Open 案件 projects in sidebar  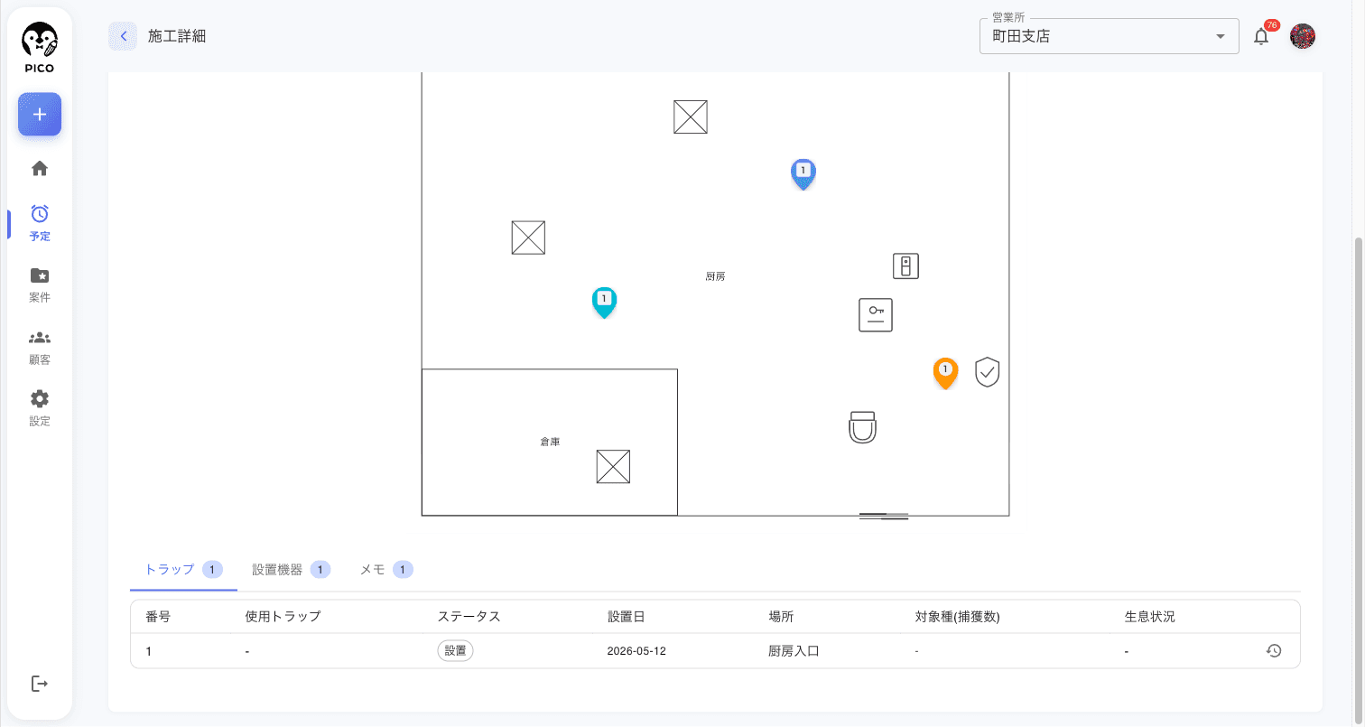point(40,284)
